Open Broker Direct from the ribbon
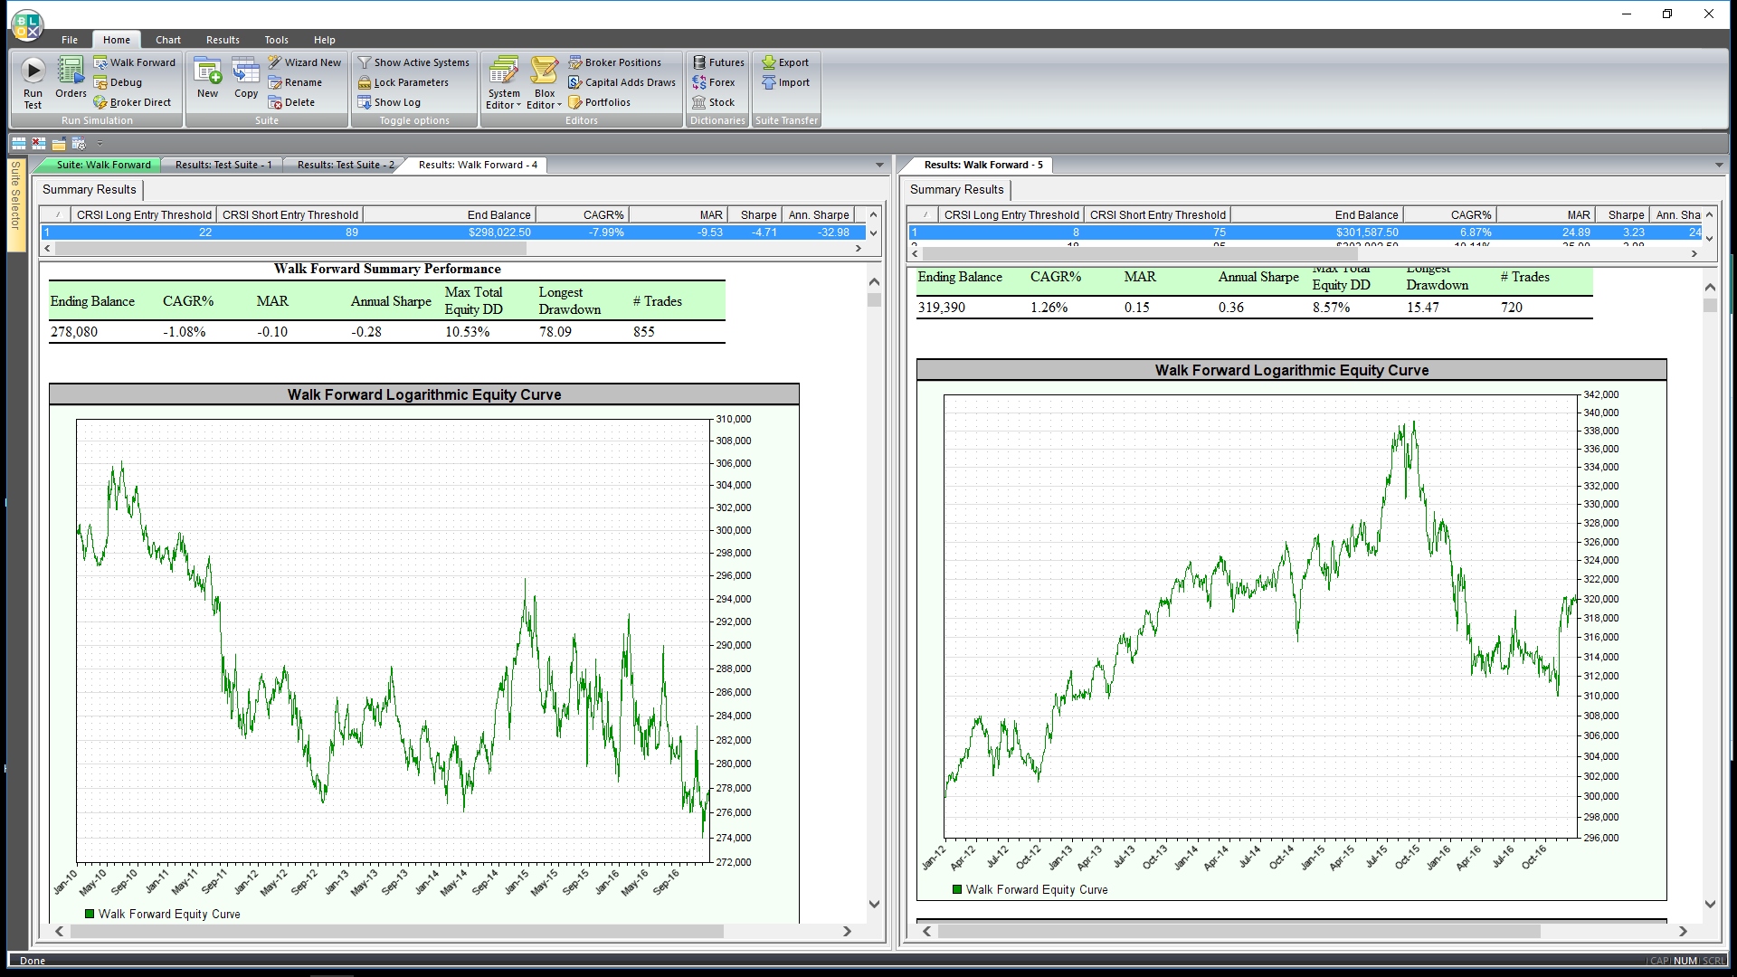The height and width of the screenshot is (977, 1737). [x=132, y=102]
